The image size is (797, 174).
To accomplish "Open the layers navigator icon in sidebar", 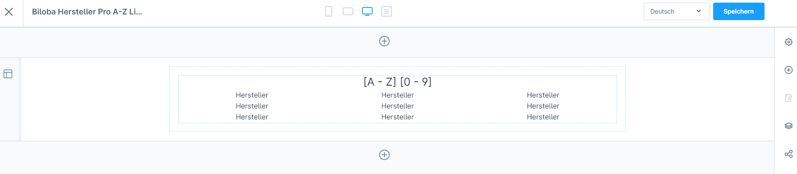I will coord(789,126).
